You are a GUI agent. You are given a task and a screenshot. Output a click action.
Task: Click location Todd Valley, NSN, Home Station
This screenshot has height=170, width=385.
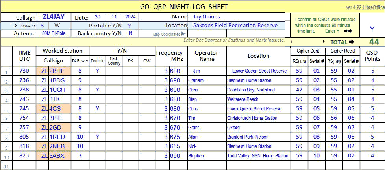click(x=258, y=156)
